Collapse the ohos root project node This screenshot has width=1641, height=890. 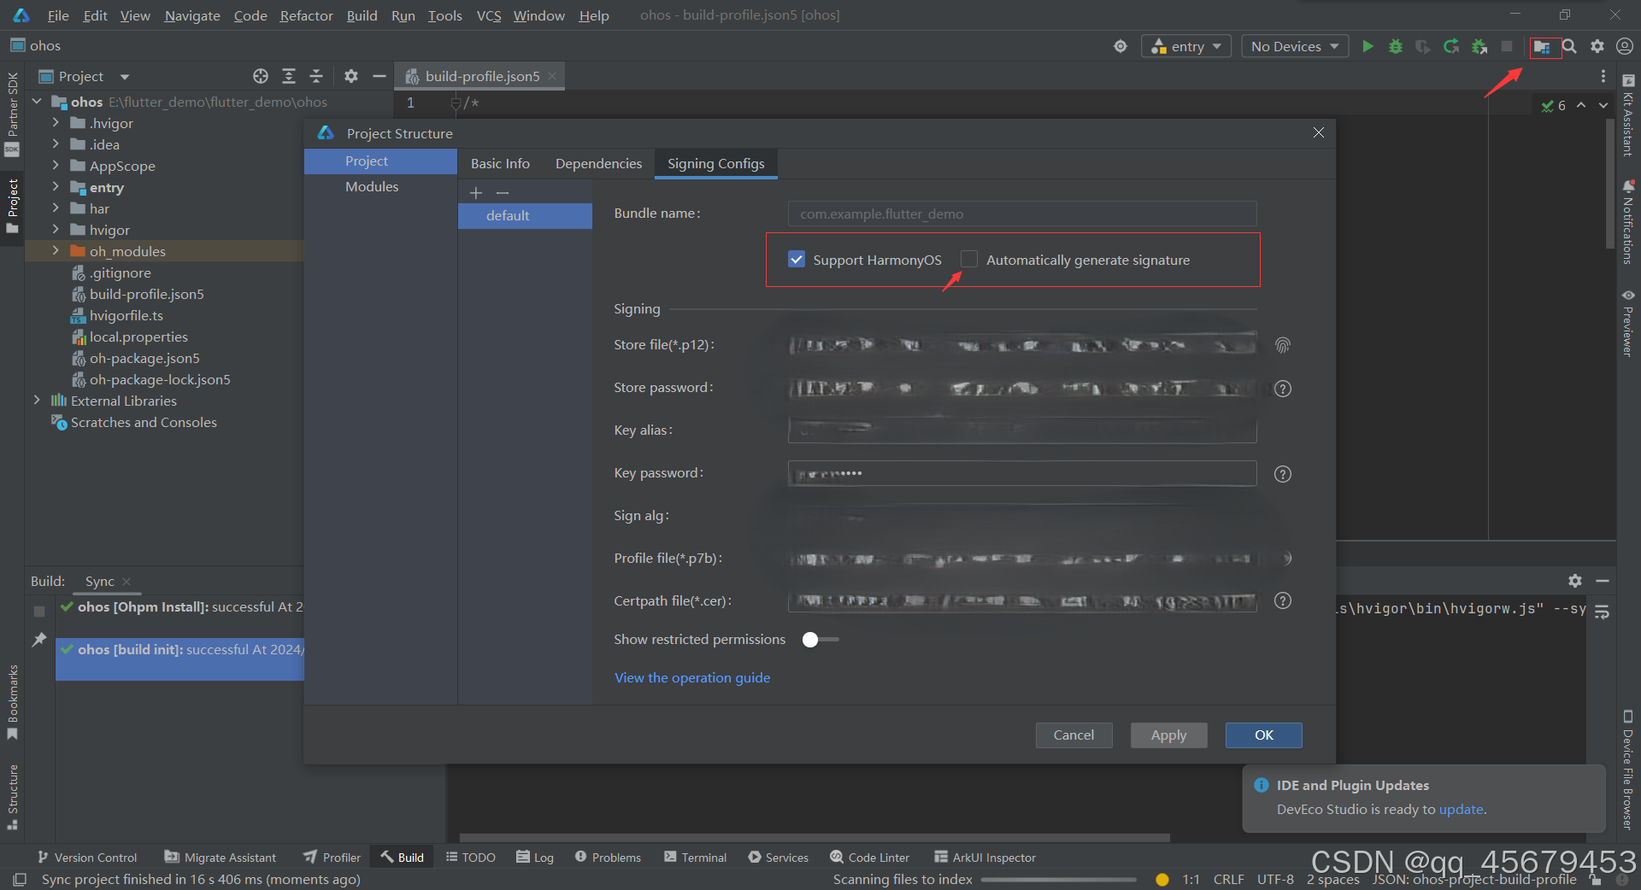[x=37, y=101]
